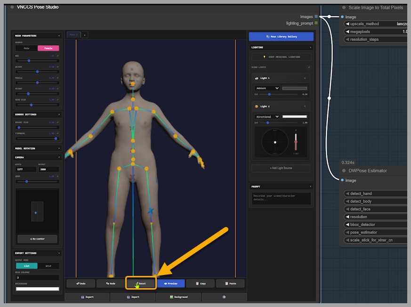This screenshot has height=307, width=411.
Task: Toggle Keep Original Lighting
Action: tap(281, 57)
